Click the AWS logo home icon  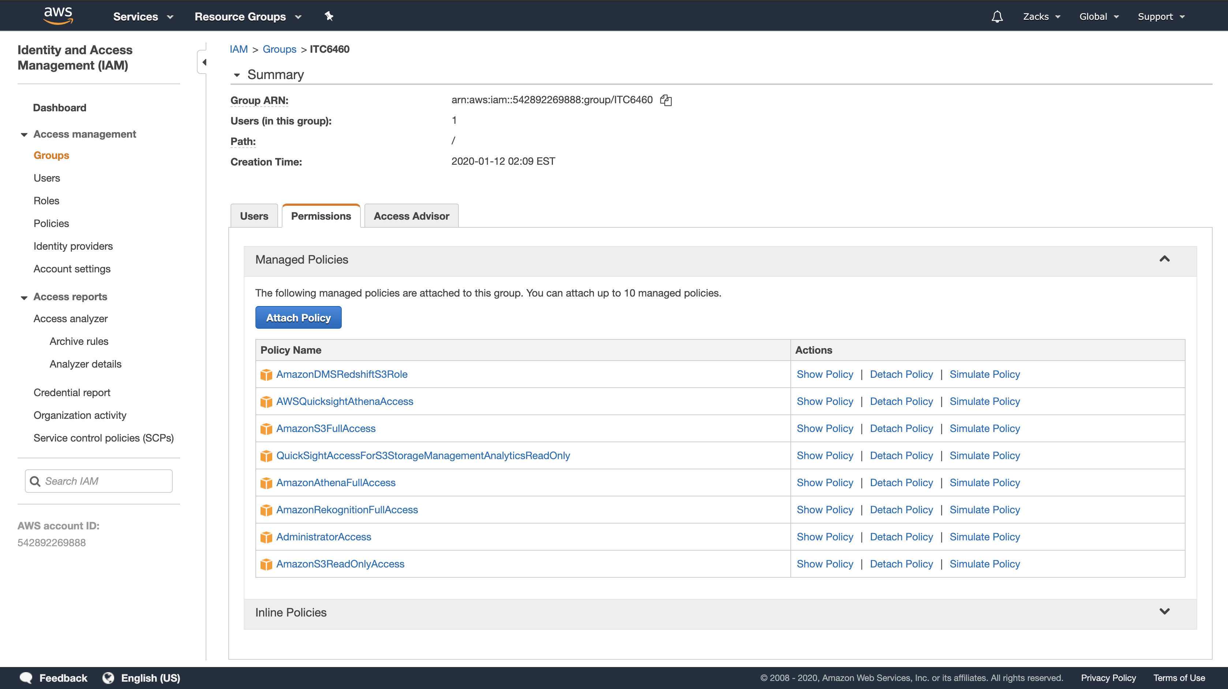[58, 16]
